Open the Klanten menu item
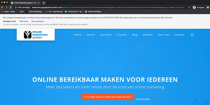210x105 pixels. [x=148, y=35]
